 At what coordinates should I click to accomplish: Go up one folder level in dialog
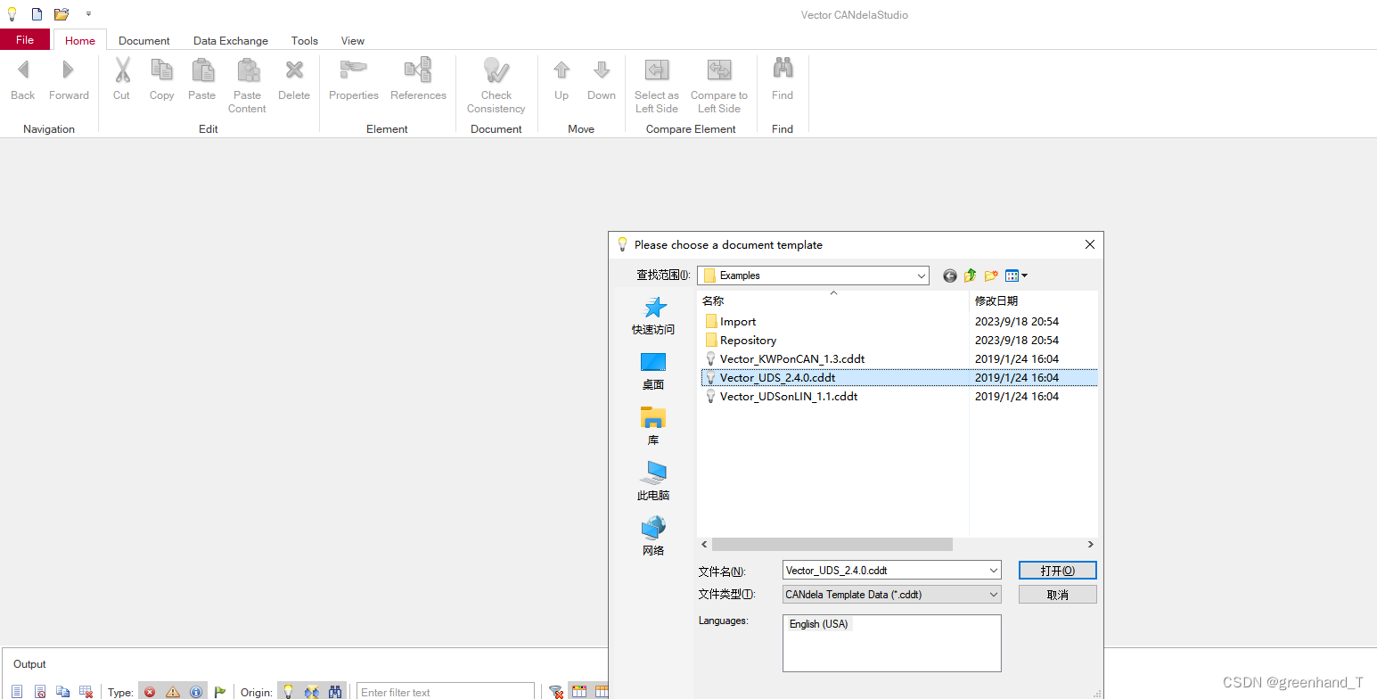[x=971, y=275]
